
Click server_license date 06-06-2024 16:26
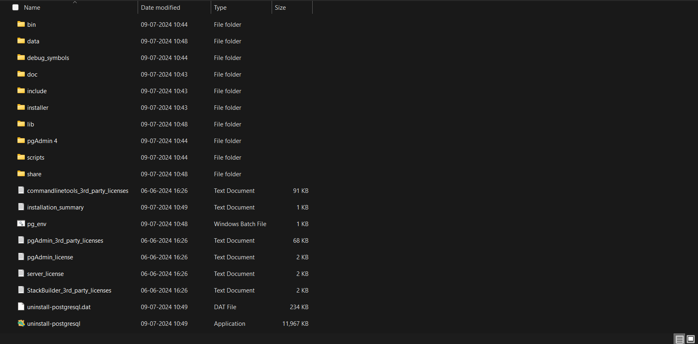[164, 274]
